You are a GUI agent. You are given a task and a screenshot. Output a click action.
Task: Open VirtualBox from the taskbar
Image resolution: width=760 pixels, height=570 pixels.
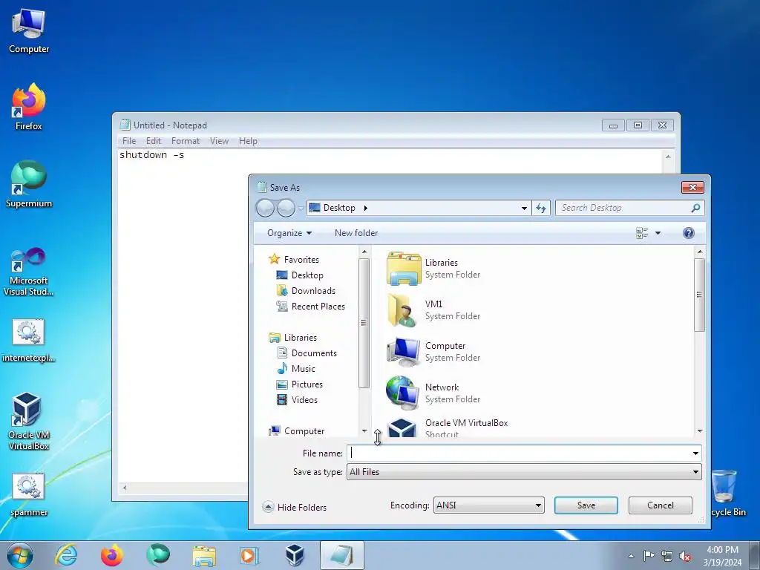[295, 555]
